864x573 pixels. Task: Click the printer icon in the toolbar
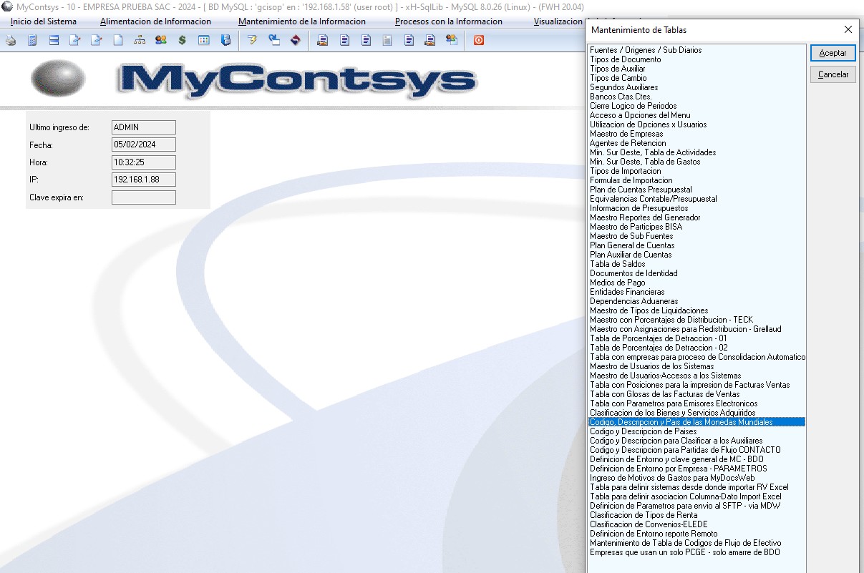click(11, 41)
